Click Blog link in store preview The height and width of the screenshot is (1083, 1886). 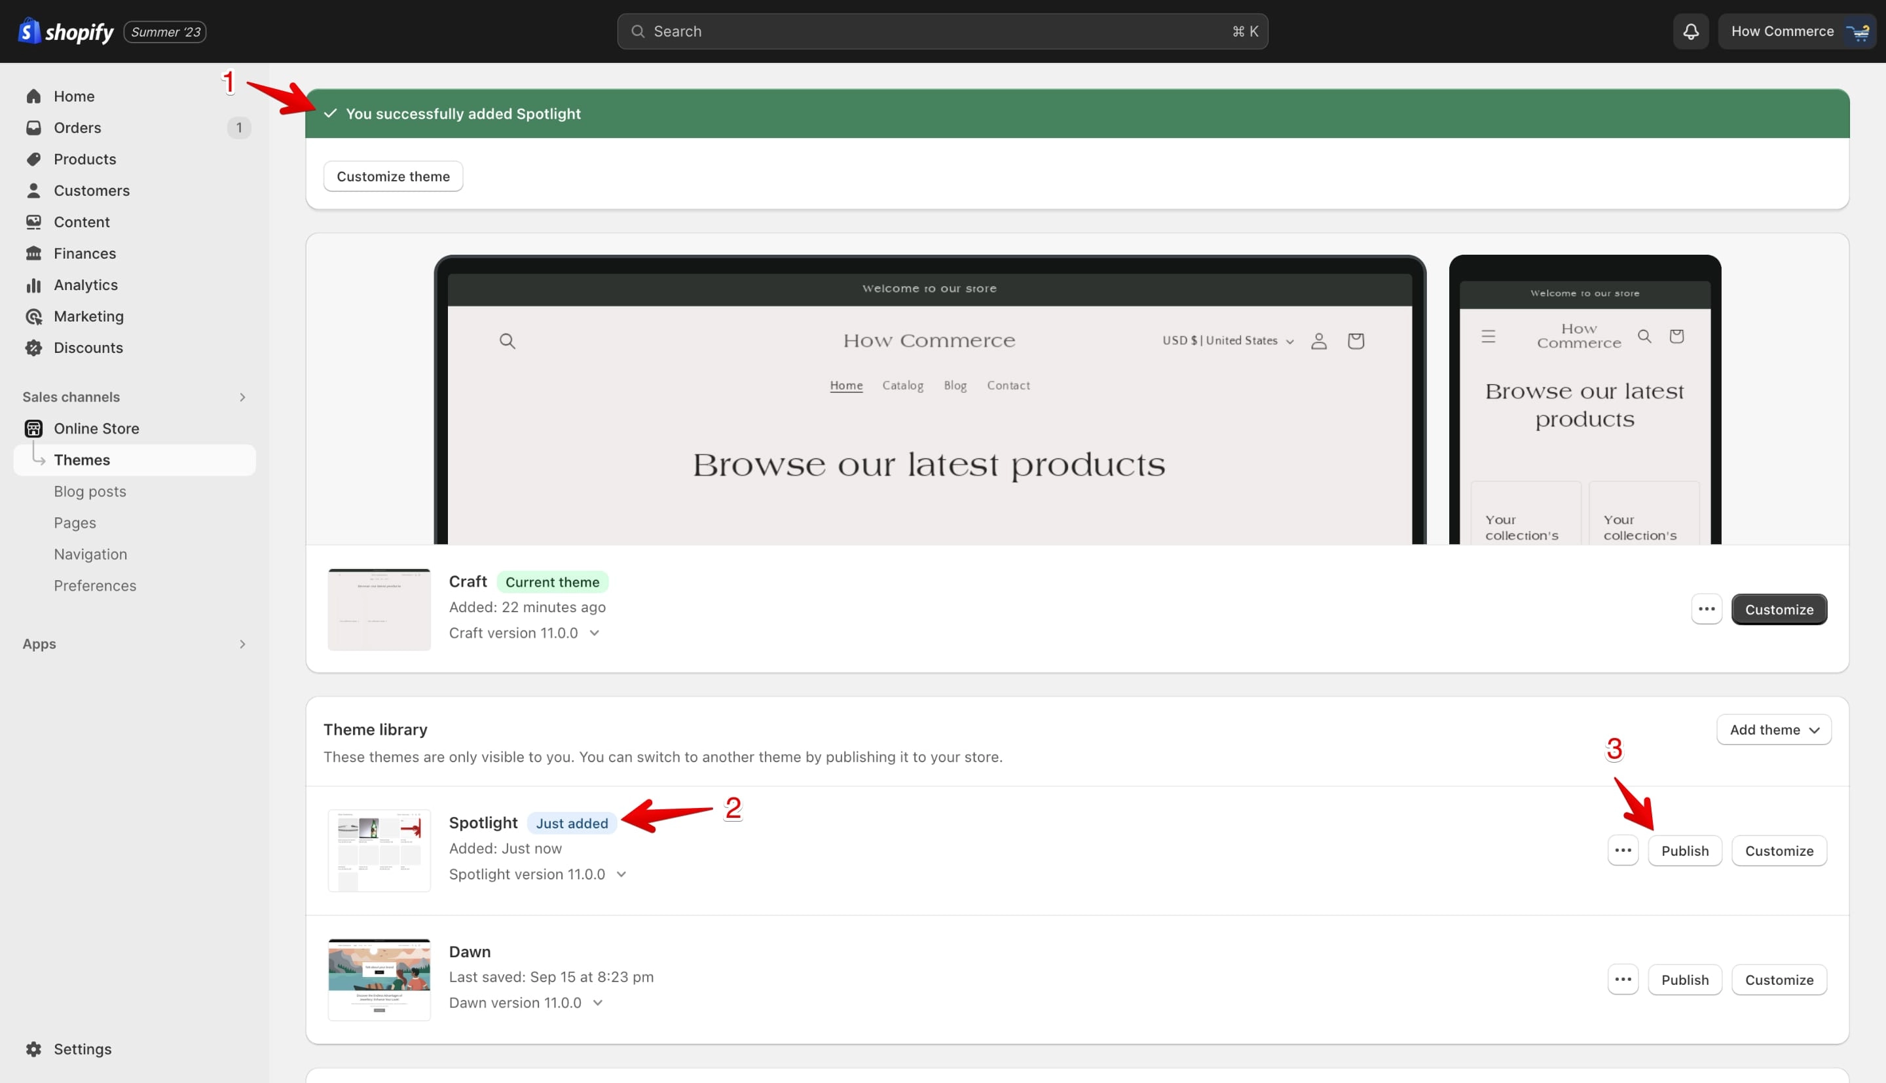tap(955, 385)
